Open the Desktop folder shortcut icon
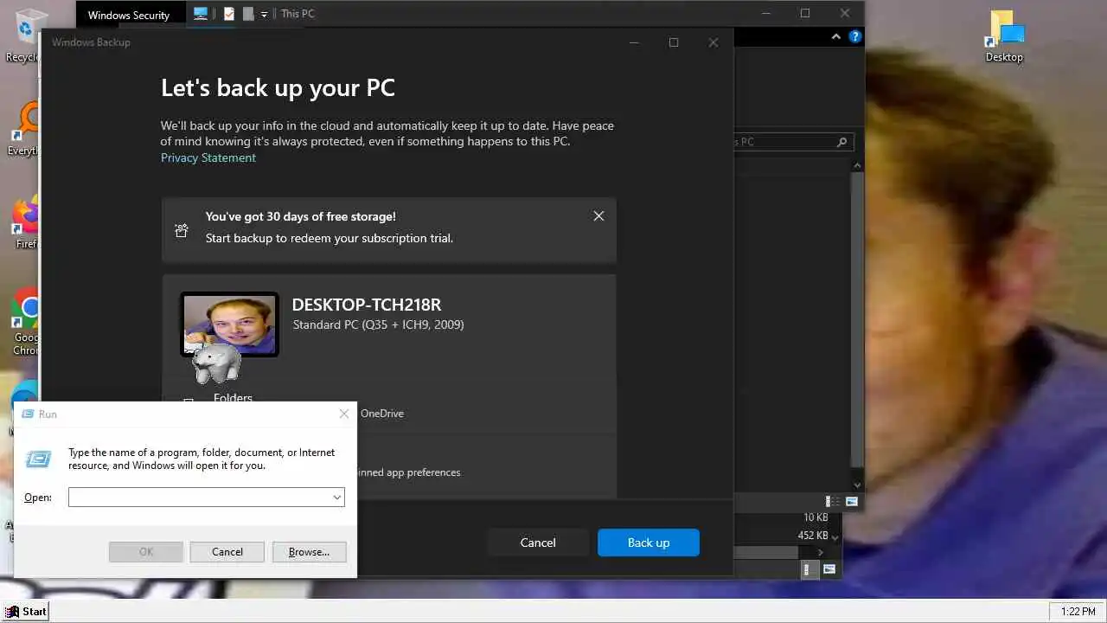 (x=1004, y=35)
